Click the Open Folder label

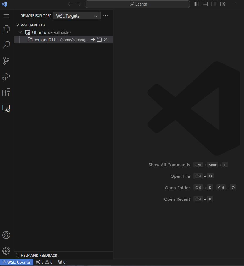tap(178, 188)
